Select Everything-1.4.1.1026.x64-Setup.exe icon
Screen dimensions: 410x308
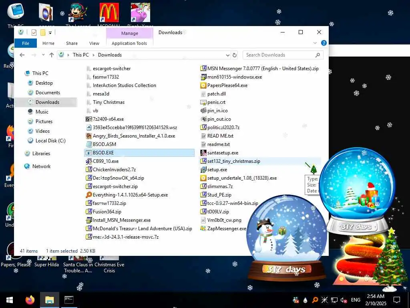[89, 195]
